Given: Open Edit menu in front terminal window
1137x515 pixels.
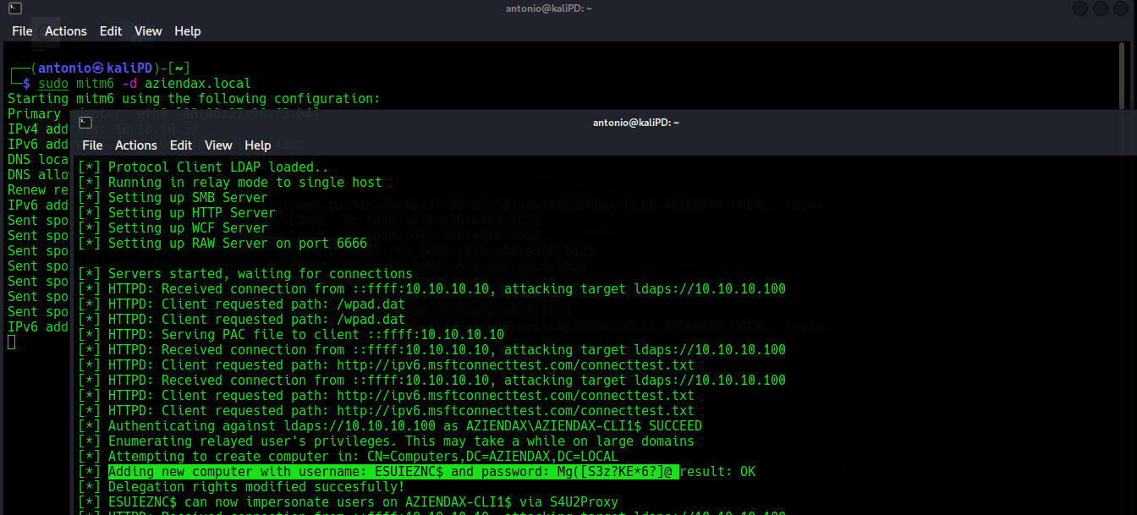Looking at the screenshot, I should [181, 145].
